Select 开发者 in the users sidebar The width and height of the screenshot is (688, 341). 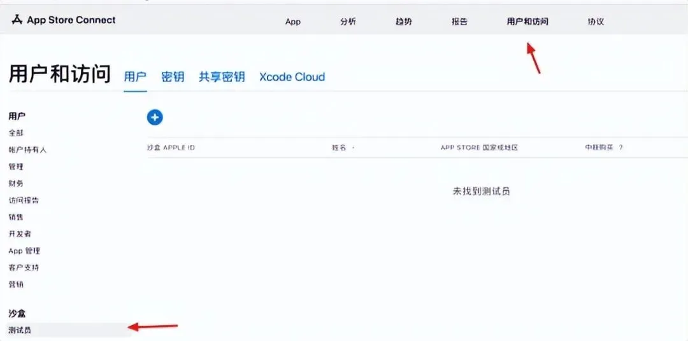click(20, 233)
